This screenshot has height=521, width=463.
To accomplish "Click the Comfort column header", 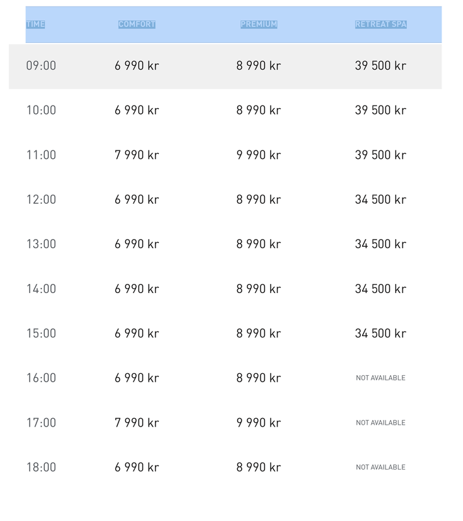I will pyautogui.click(x=137, y=24).
